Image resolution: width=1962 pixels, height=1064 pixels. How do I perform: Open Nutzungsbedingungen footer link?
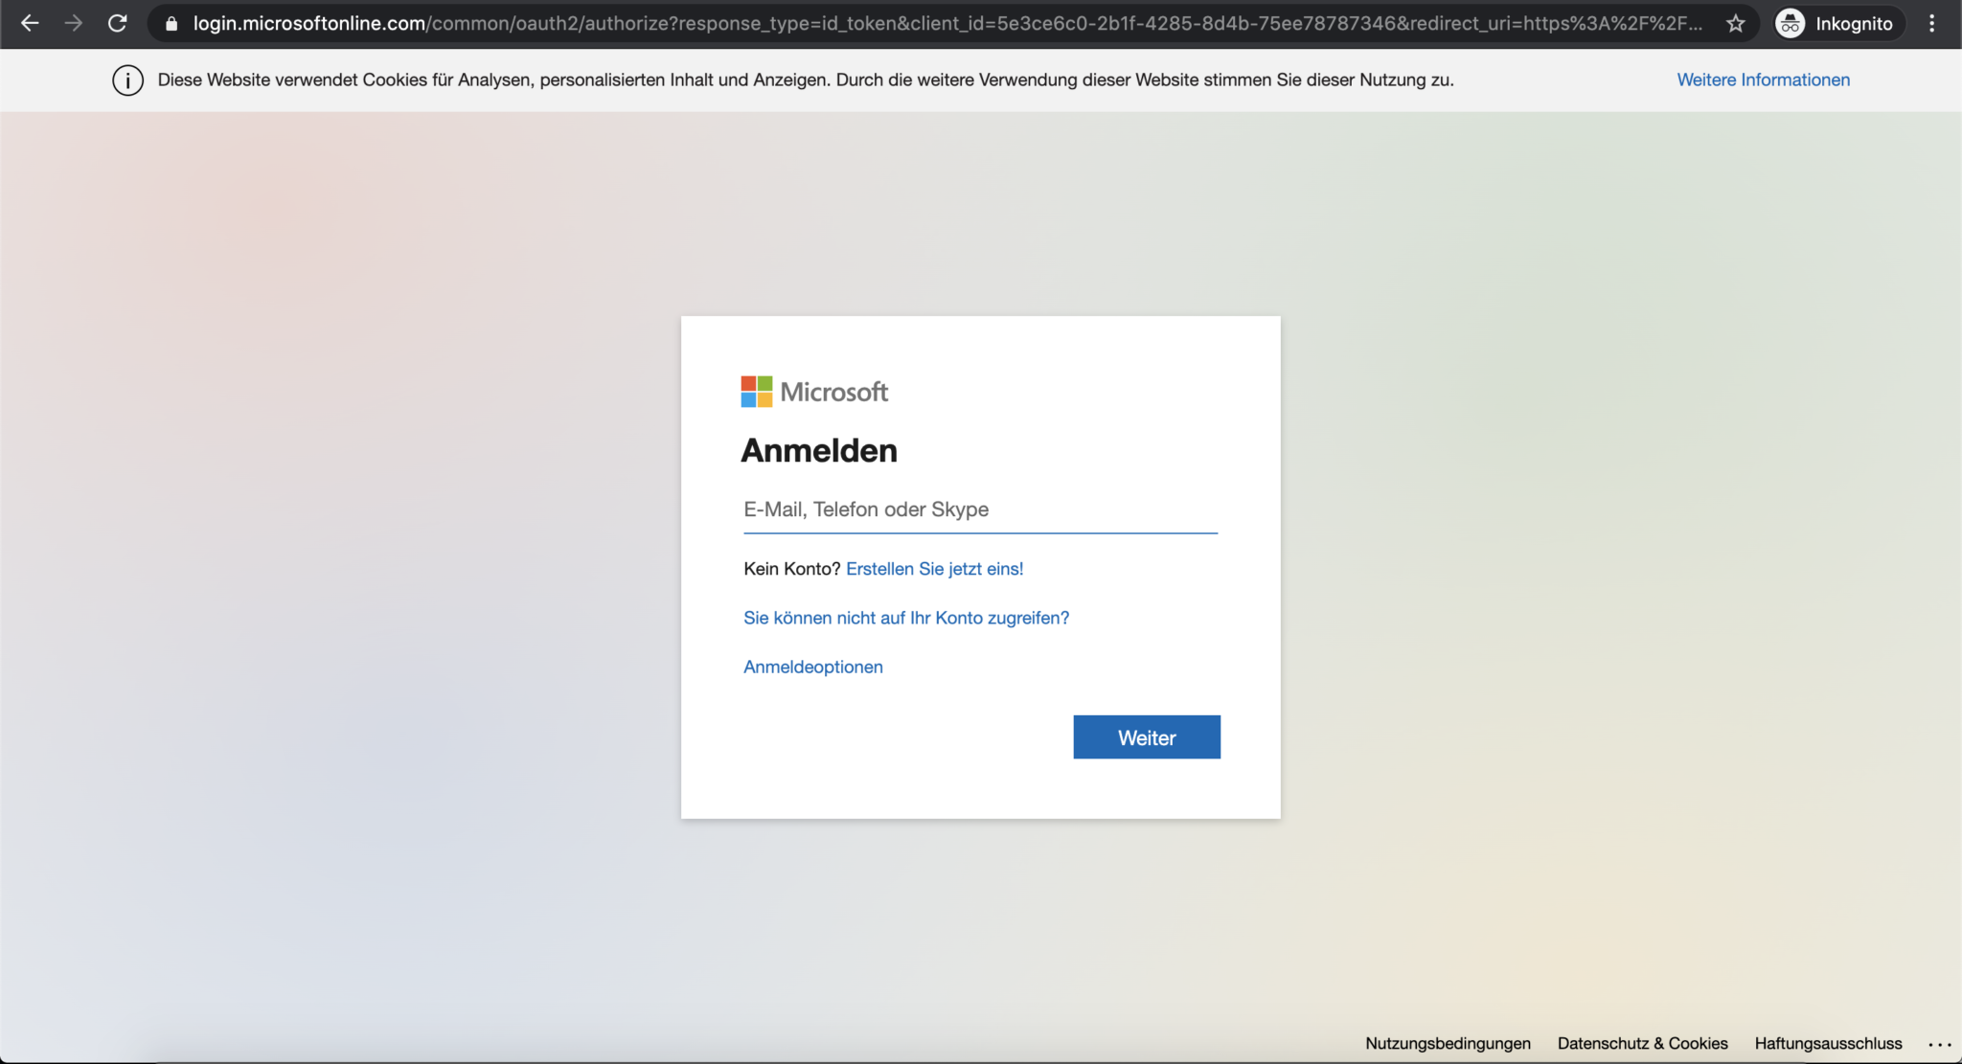point(1448,1044)
